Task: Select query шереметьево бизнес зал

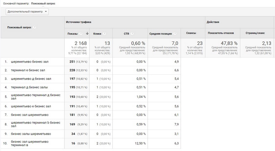Action: coord(30,62)
